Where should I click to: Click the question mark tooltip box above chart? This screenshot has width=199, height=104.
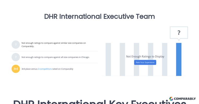coord(179,33)
